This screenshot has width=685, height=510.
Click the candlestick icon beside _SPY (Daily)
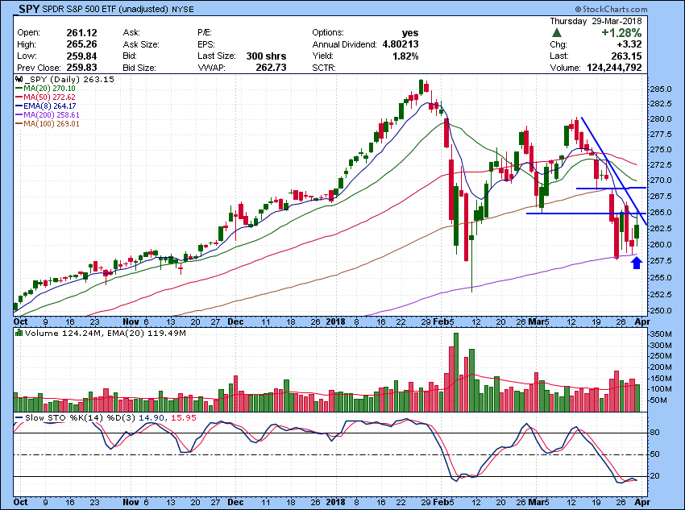click(19, 80)
